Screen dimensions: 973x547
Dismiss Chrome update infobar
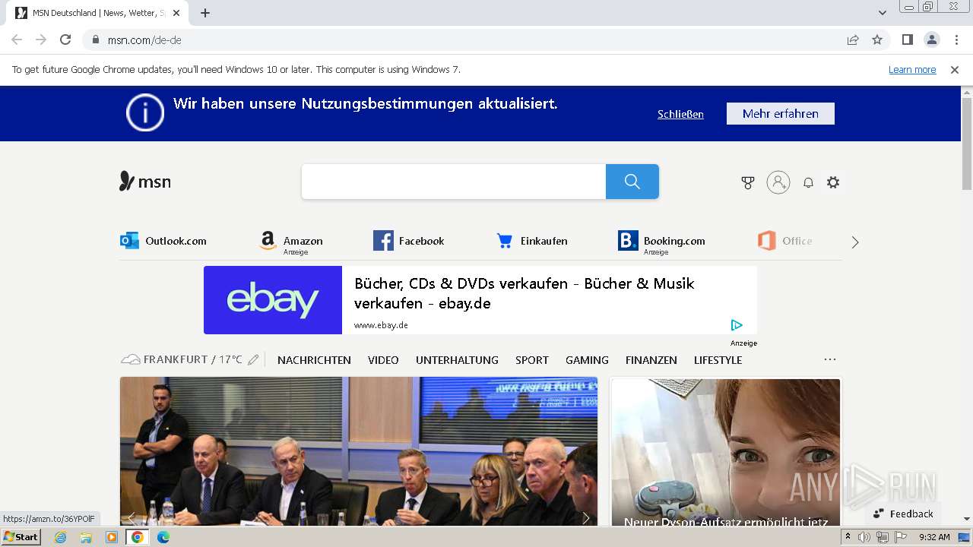click(x=955, y=69)
